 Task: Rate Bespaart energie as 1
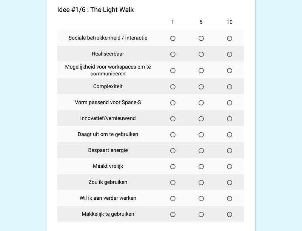click(173, 151)
